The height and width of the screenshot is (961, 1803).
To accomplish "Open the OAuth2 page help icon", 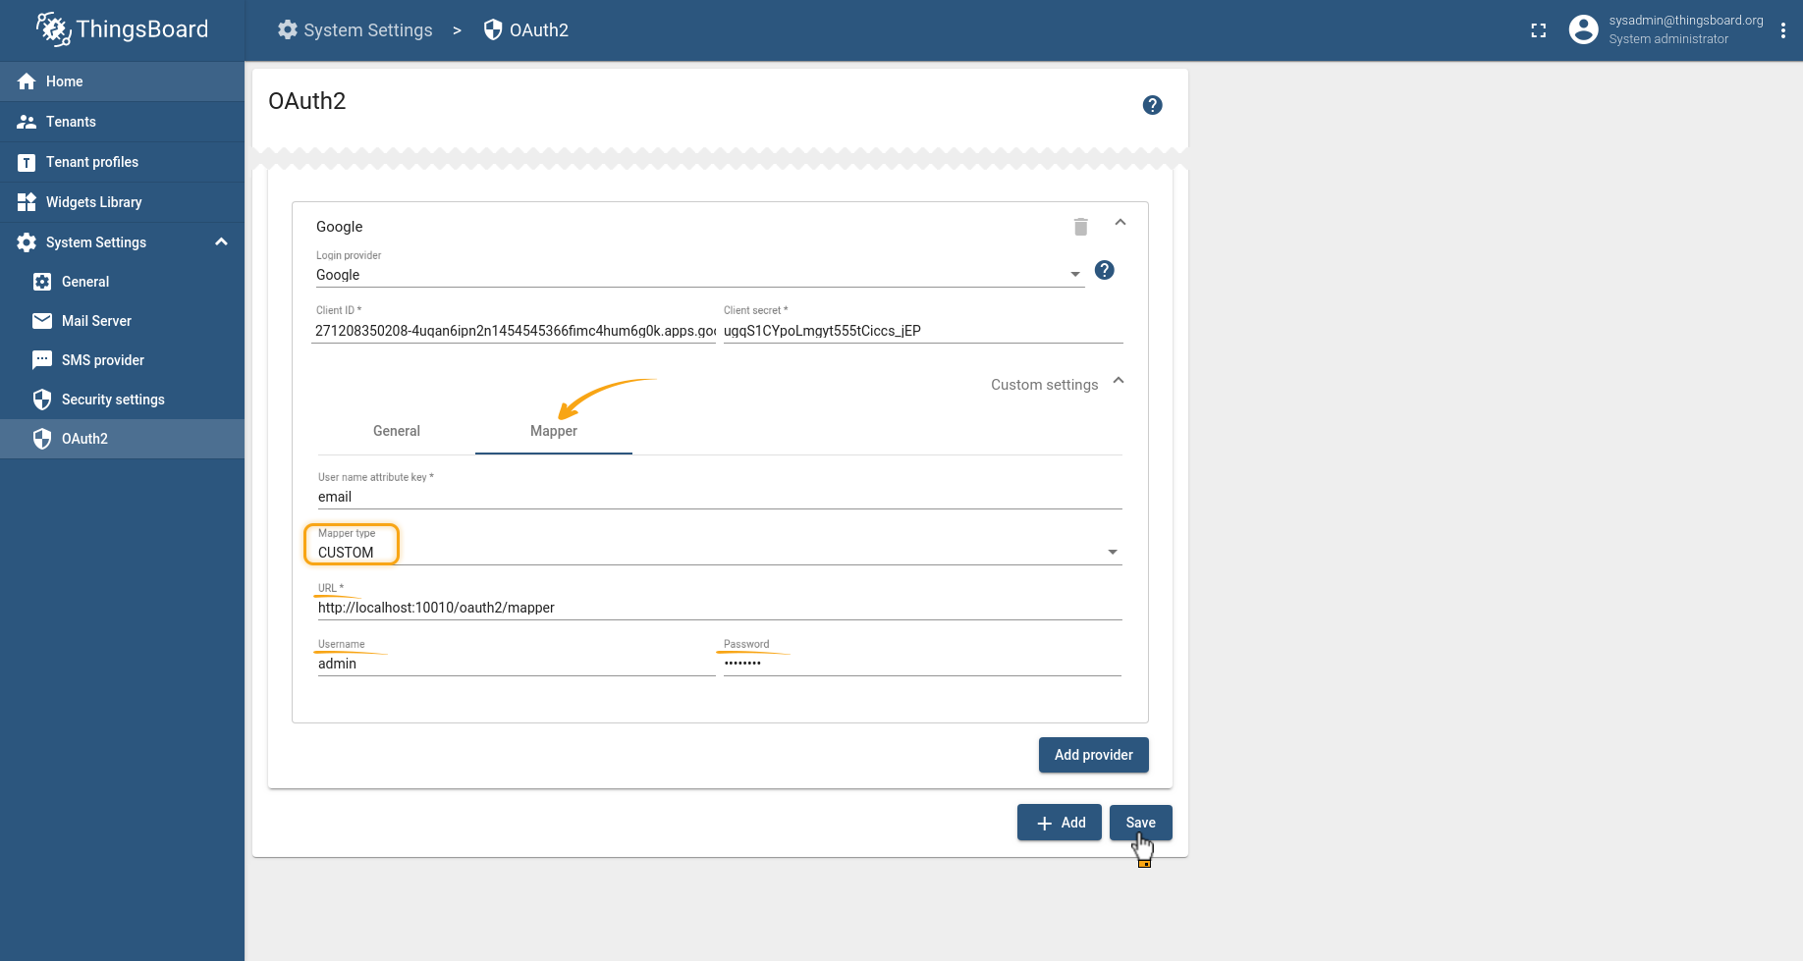I will click(x=1153, y=105).
